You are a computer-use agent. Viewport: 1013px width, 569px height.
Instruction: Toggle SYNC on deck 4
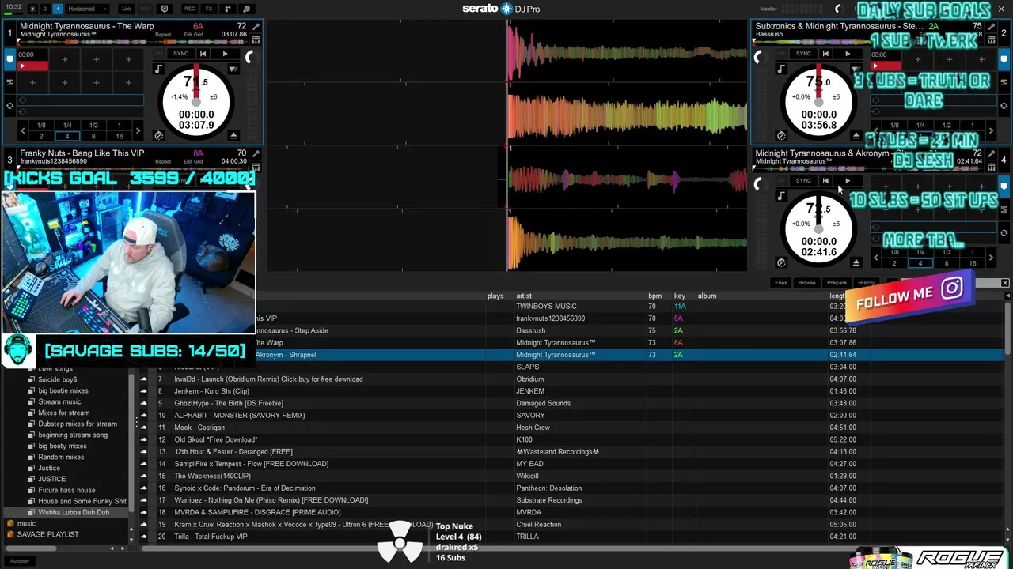(x=803, y=180)
